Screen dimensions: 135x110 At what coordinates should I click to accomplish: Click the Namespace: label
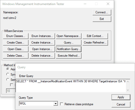point(11,12)
